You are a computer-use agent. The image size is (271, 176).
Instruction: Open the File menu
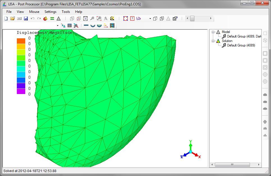[x=9, y=12]
